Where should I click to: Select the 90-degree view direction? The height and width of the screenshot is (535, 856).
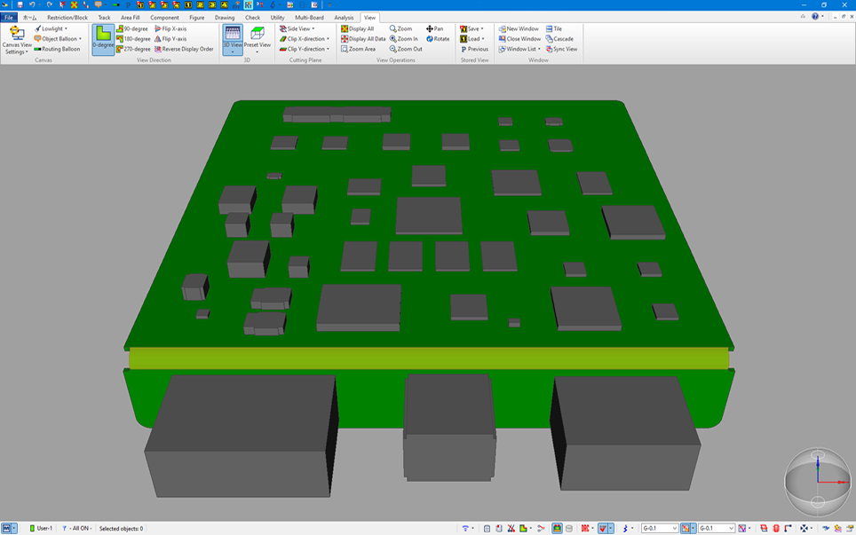pos(132,28)
